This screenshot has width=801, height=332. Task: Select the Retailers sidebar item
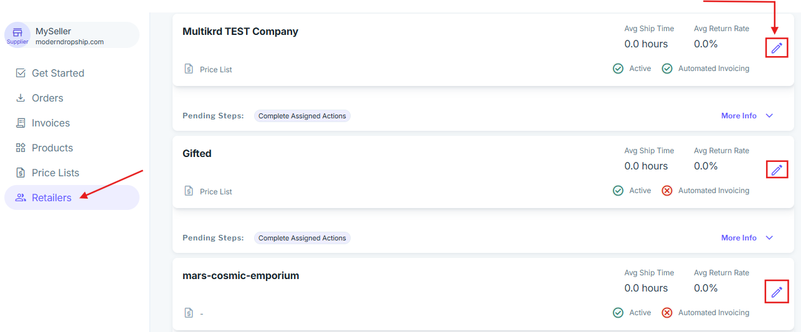coord(52,197)
